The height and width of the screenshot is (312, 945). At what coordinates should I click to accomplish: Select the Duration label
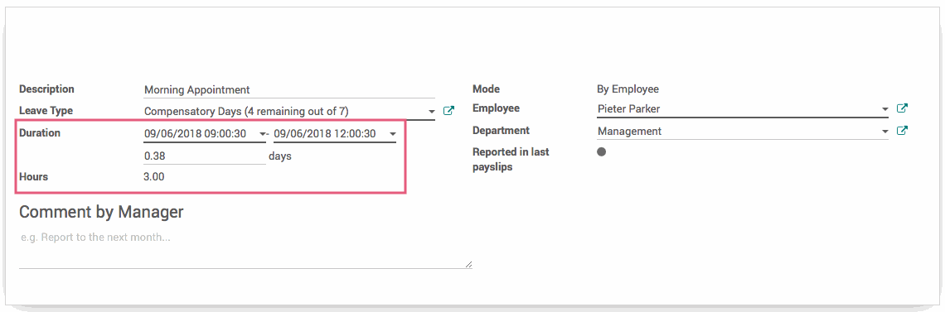40,133
